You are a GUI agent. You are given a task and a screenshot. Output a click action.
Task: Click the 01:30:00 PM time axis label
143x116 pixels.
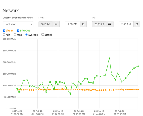click(x=79, y=114)
